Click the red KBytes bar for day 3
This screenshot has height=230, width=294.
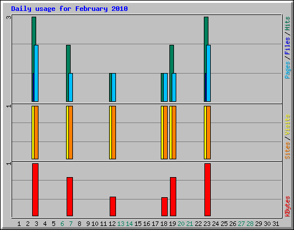pos(35,190)
